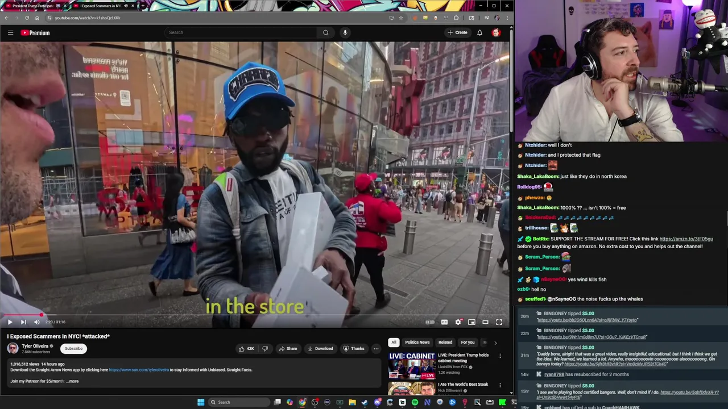Image resolution: width=728 pixels, height=409 pixels.
Task: Subscribe to Tyler Oliveira
Action: click(73, 348)
